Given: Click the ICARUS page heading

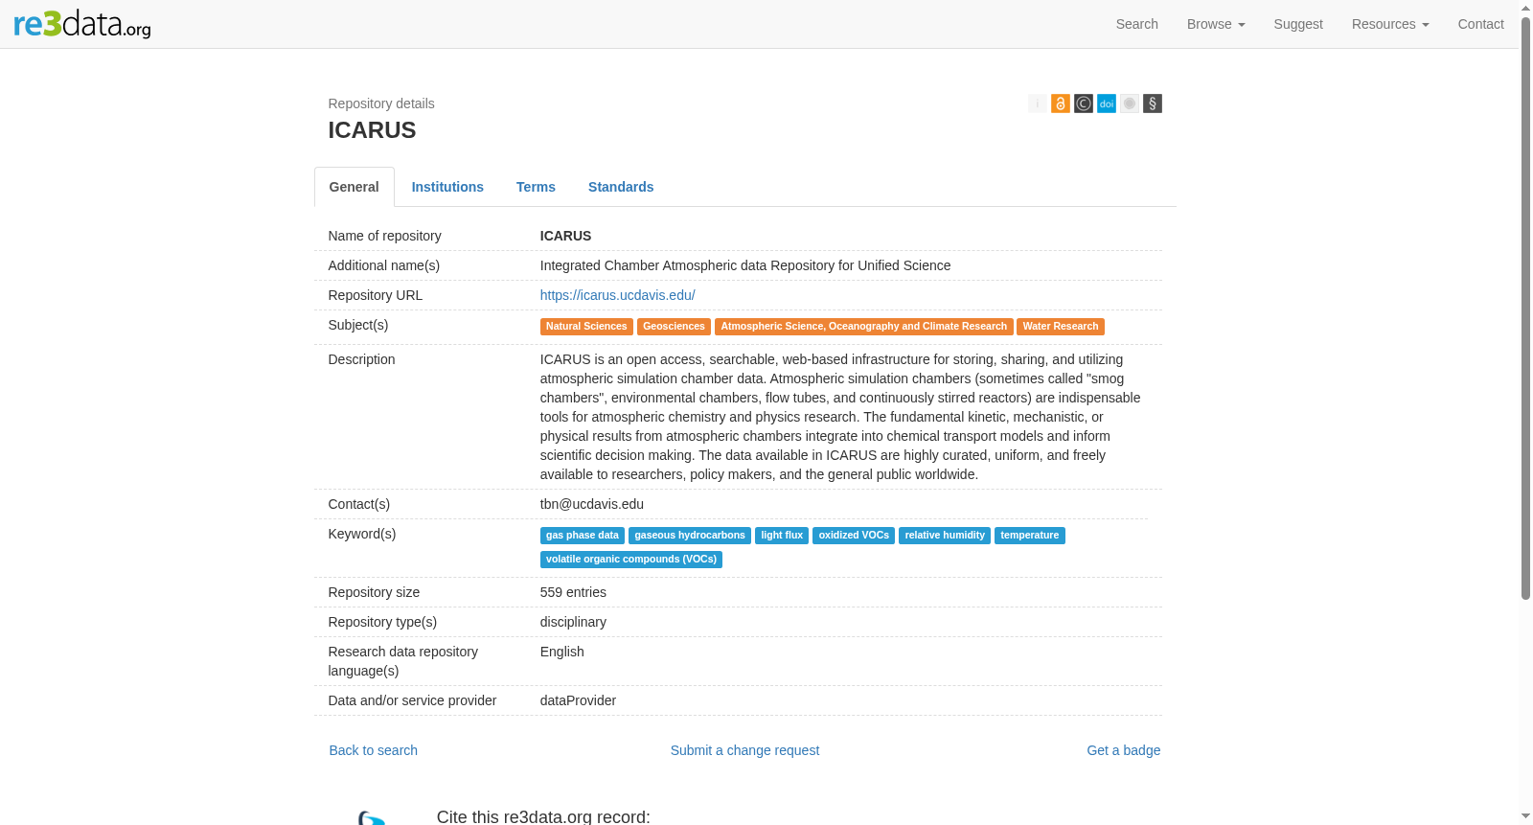Looking at the screenshot, I should [x=372, y=130].
